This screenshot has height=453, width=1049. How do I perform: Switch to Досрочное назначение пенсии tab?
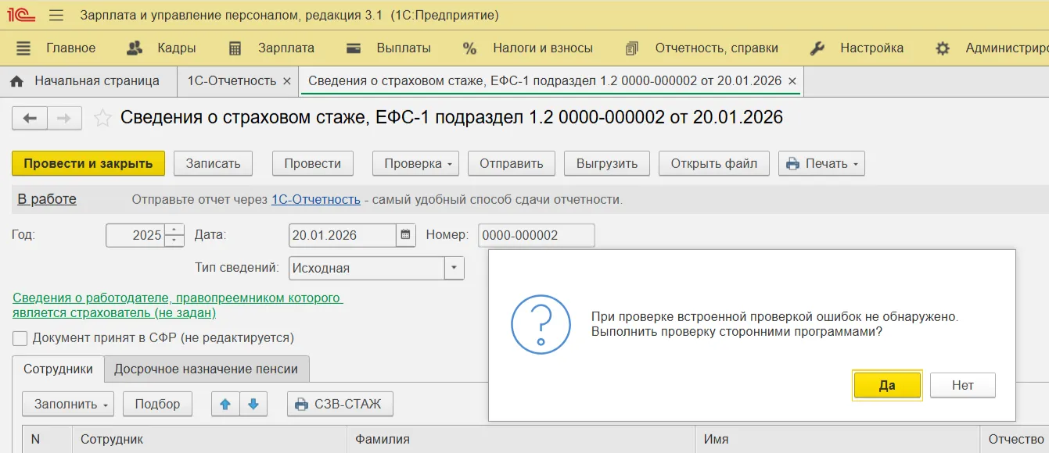pyautogui.click(x=207, y=369)
